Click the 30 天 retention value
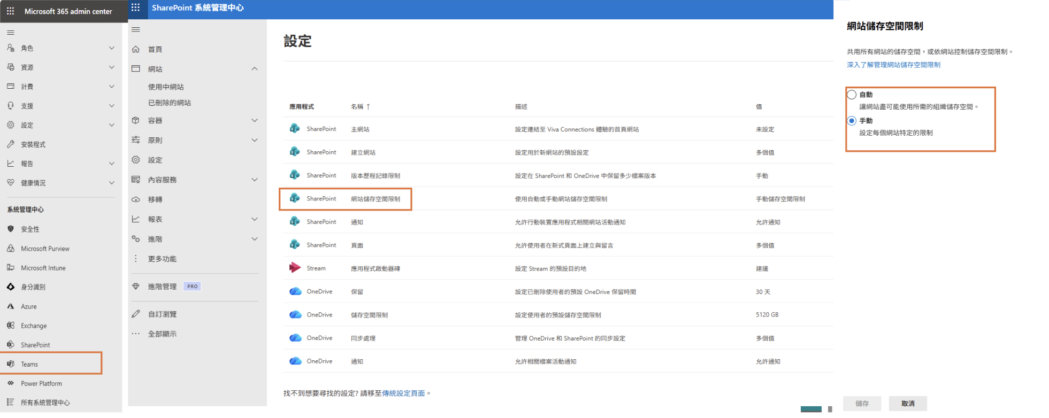The height and width of the screenshot is (418, 1049). [x=763, y=291]
